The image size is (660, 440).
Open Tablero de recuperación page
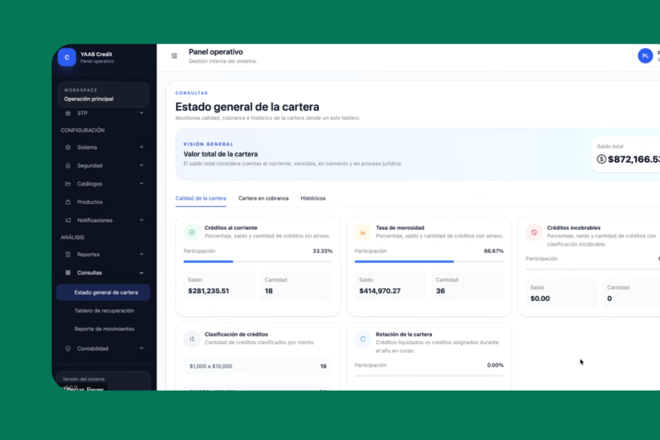tap(104, 311)
